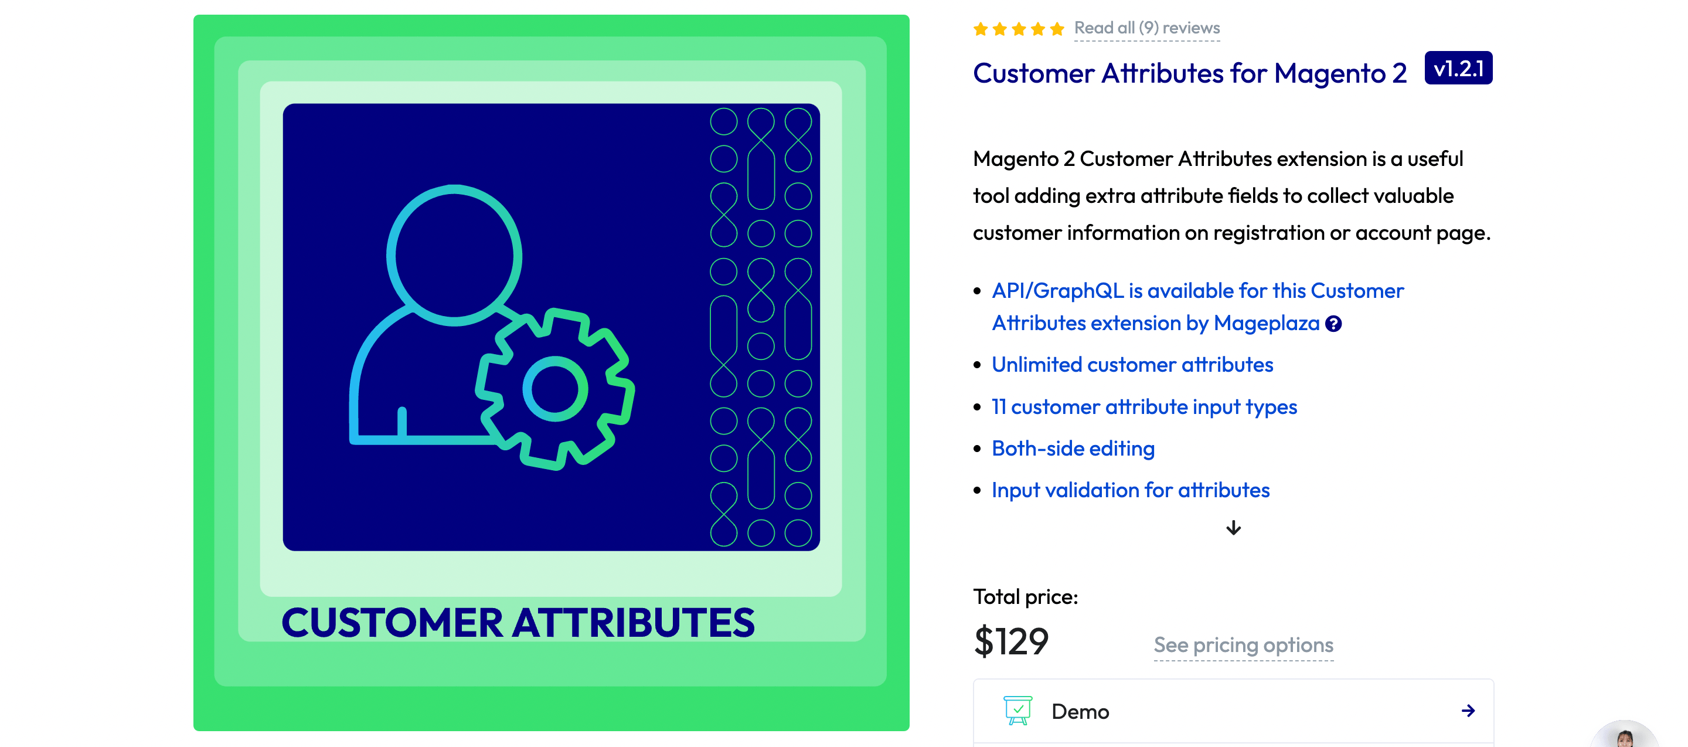Image resolution: width=1688 pixels, height=747 pixels.
Task: Click Input validation for attributes link
Action: point(1131,488)
